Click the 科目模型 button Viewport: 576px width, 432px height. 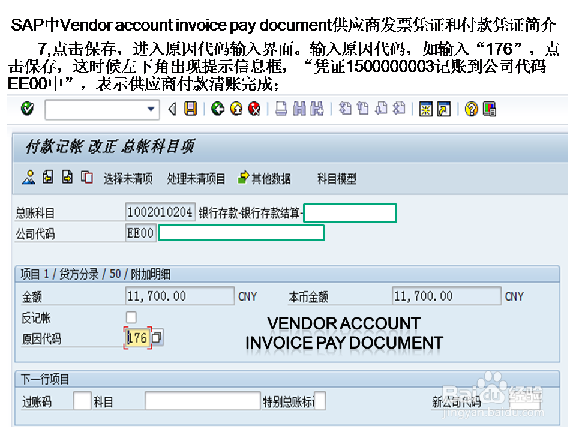click(x=337, y=179)
